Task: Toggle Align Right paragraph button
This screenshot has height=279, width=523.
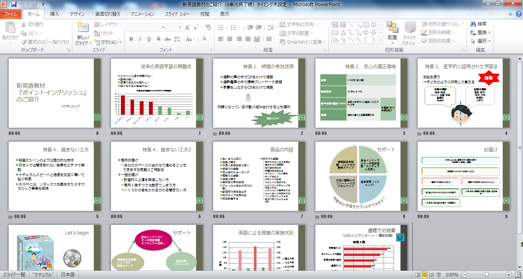Action: click(x=239, y=39)
